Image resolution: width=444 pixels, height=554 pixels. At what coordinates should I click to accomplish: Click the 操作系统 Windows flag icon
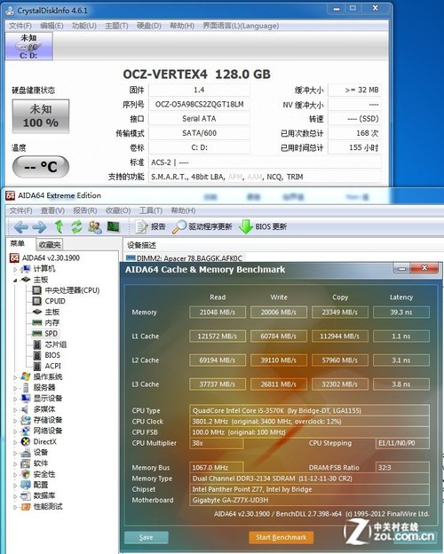[x=26, y=376]
